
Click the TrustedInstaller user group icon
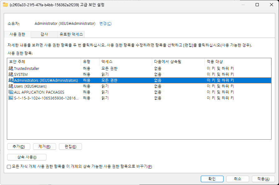pyautogui.click(x=11, y=68)
